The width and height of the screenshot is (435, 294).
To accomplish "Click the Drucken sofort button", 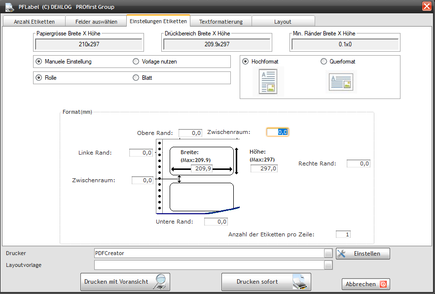I will [266, 282].
